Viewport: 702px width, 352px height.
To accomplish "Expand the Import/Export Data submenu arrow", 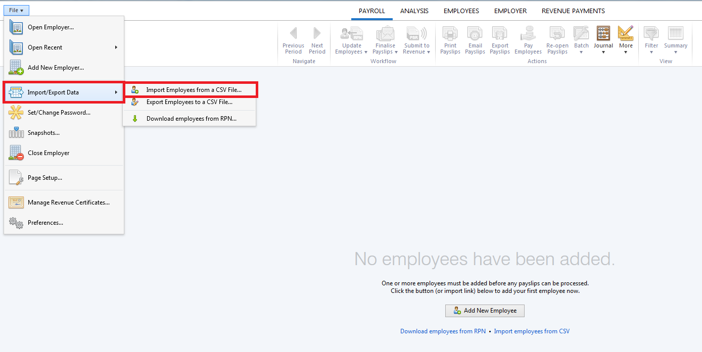I will coord(116,92).
